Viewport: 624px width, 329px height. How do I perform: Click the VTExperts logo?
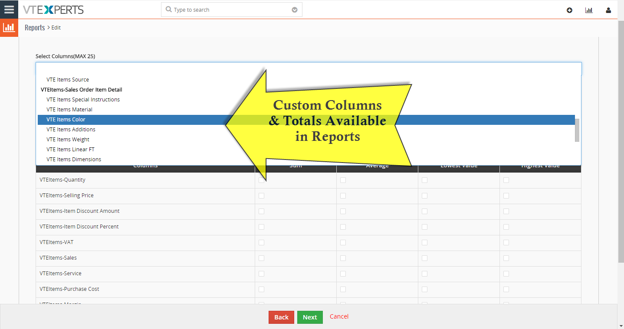53,10
